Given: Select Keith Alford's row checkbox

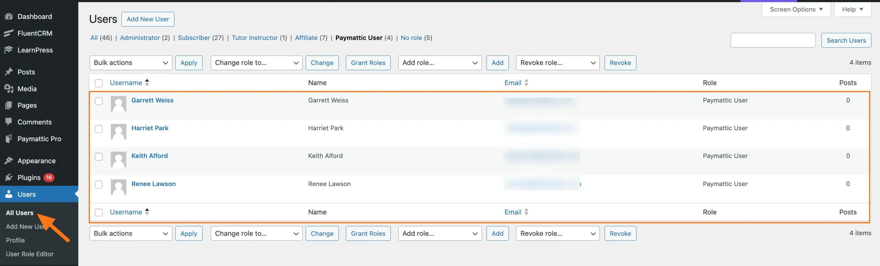Looking at the screenshot, I should (x=99, y=157).
